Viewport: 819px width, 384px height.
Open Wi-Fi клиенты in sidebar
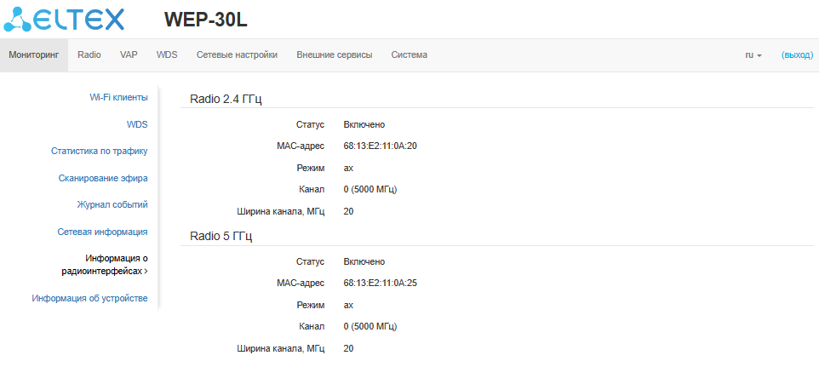(x=118, y=97)
